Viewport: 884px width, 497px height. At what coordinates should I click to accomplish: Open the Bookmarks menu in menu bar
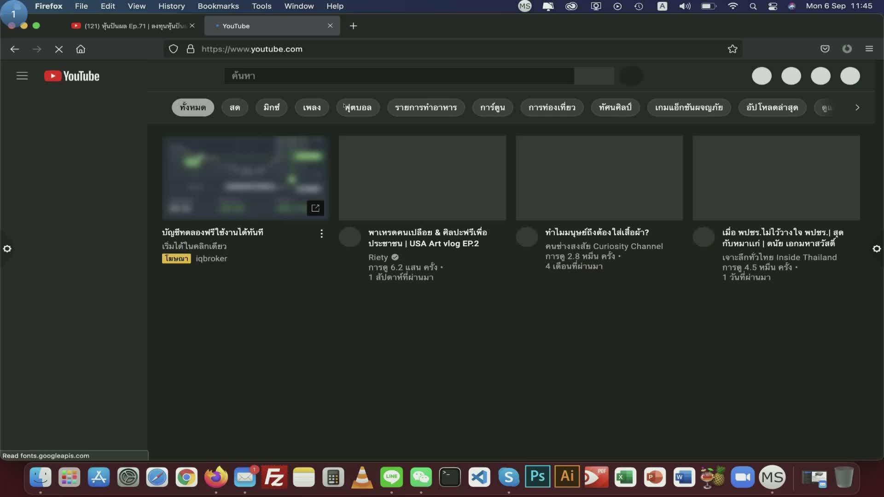click(218, 6)
